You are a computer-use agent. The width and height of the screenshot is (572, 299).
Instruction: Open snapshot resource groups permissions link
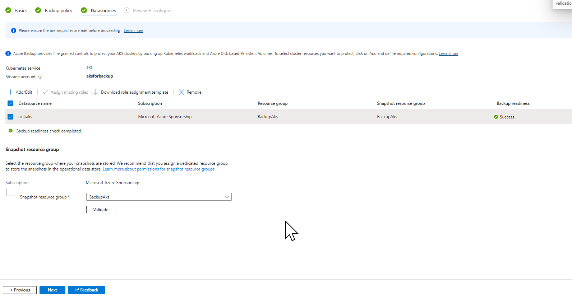[x=159, y=169]
